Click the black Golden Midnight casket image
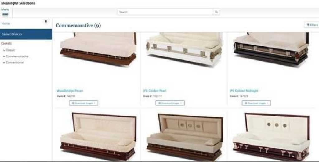 271,49
